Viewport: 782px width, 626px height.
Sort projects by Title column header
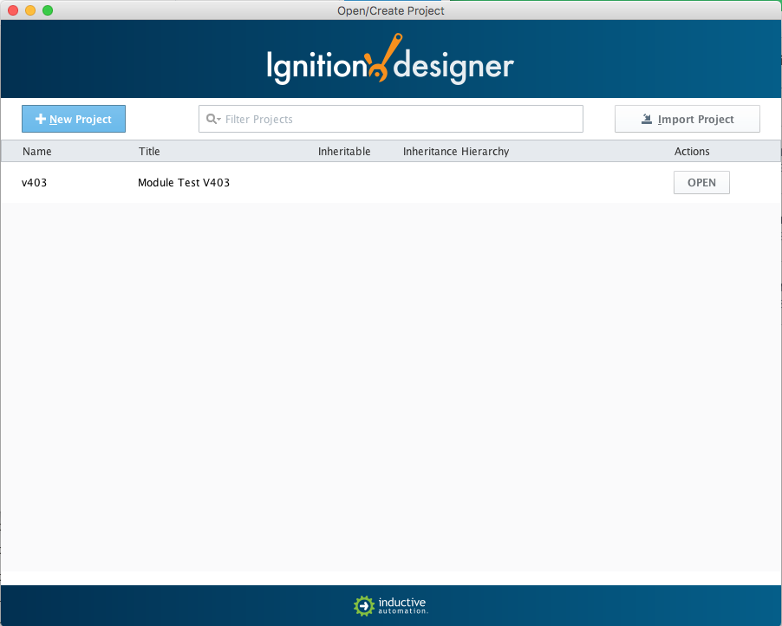tap(149, 151)
